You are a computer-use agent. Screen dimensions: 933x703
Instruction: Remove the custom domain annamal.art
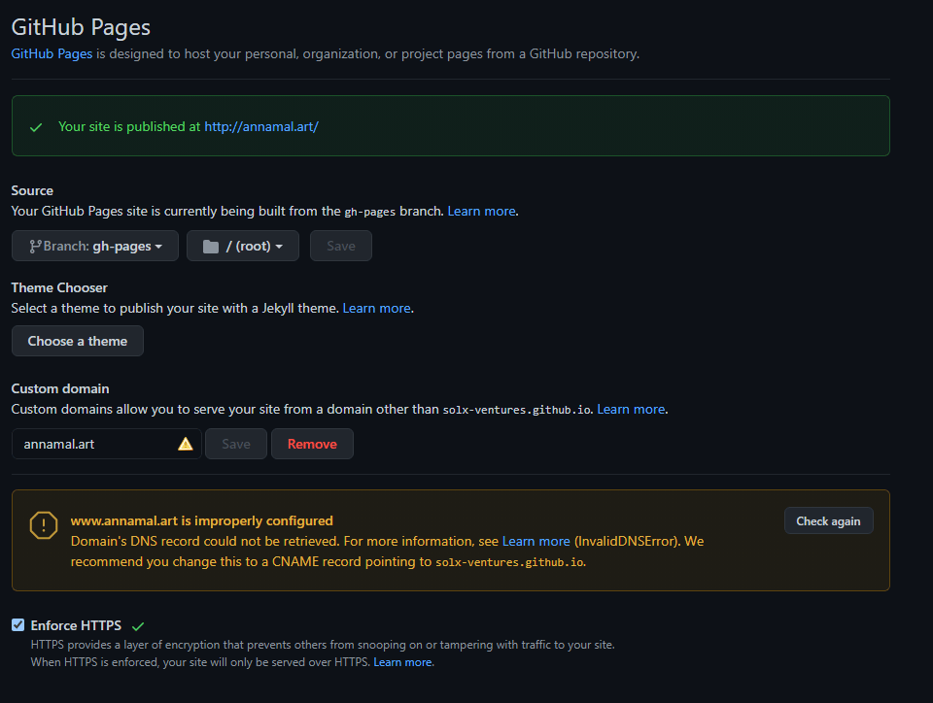(x=312, y=444)
